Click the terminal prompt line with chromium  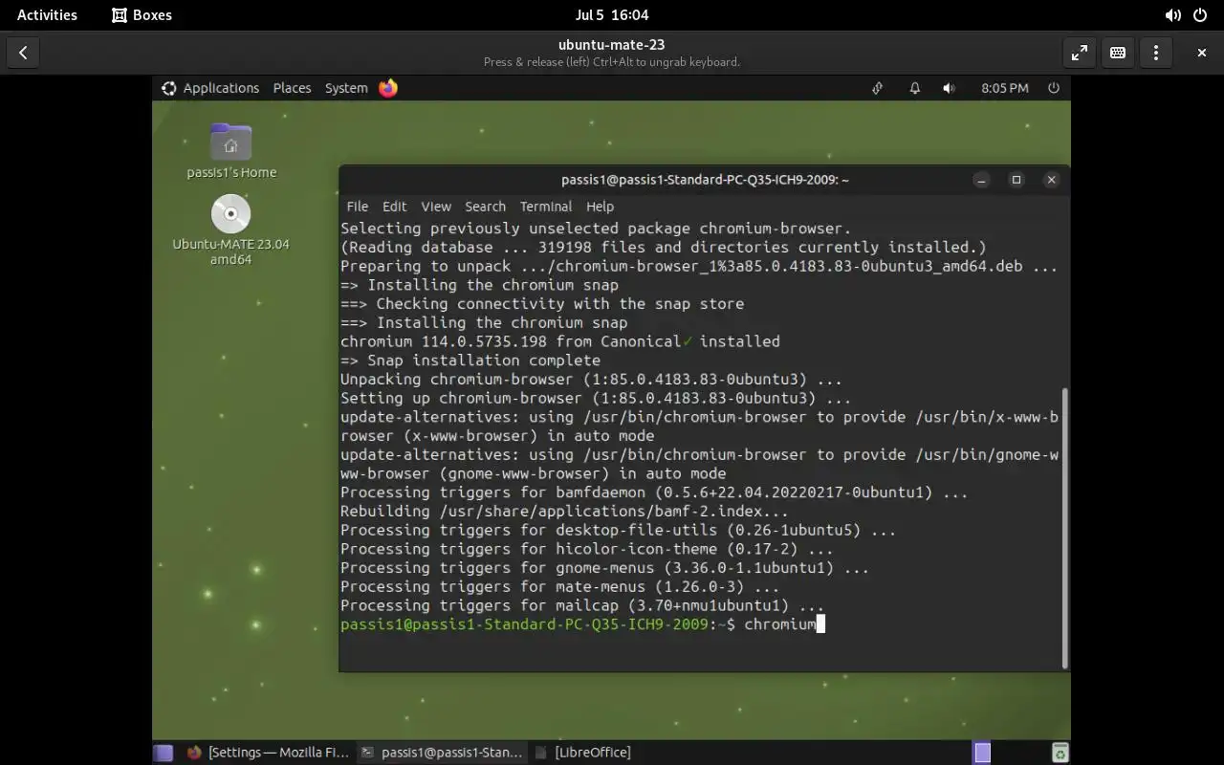pyautogui.click(x=582, y=624)
